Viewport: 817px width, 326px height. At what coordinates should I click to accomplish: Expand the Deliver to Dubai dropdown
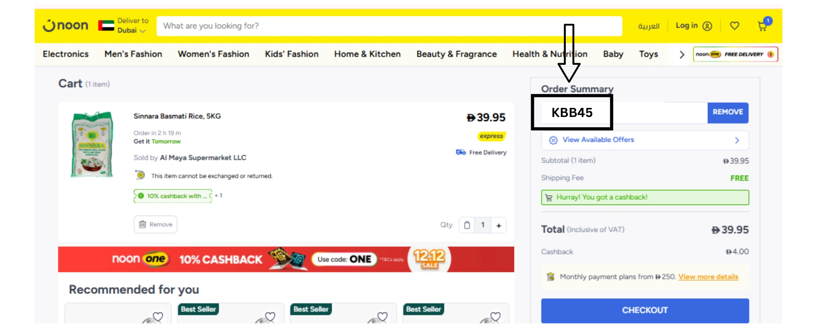[133, 26]
